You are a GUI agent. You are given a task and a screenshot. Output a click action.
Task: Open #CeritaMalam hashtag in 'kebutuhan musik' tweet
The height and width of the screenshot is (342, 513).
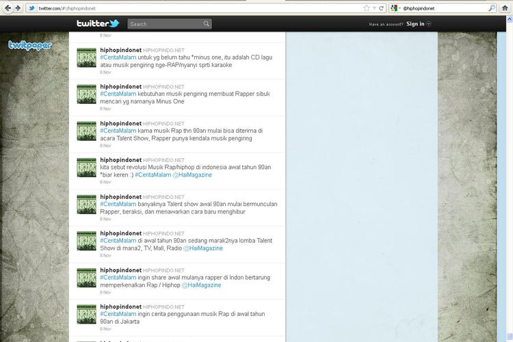tap(118, 94)
